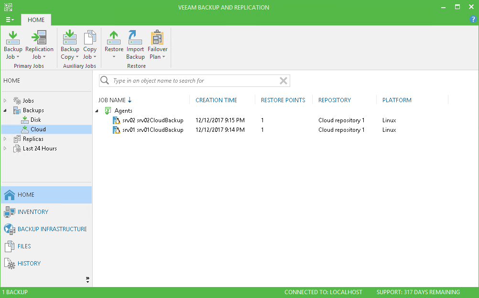479x298 pixels.
Task: Clear the search box with the X
Action: coord(283,81)
